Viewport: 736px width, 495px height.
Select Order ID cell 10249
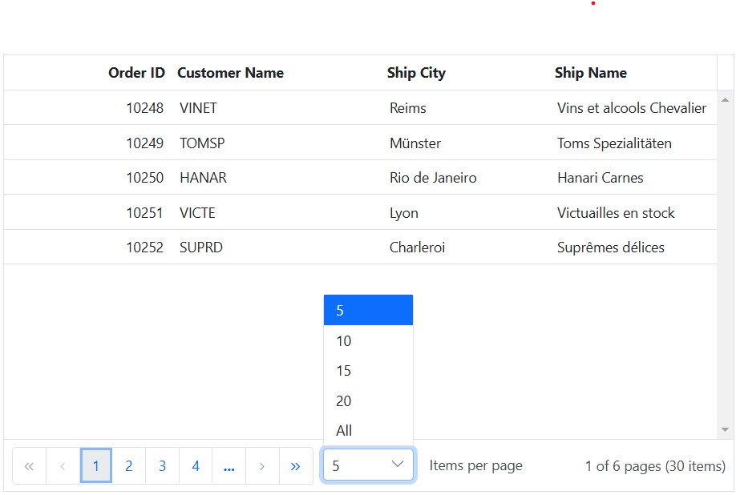click(x=144, y=143)
